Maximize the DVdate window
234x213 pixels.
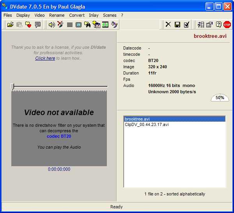coord(218,6)
